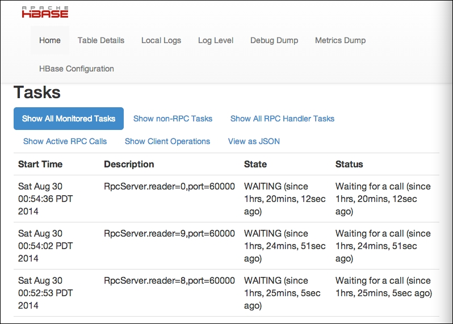The image size is (453, 324).
Task: Open the Debug Dump page
Action: point(274,40)
